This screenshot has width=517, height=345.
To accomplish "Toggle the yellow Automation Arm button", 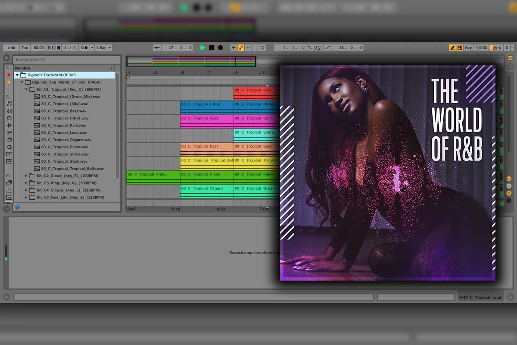I will click(241, 48).
